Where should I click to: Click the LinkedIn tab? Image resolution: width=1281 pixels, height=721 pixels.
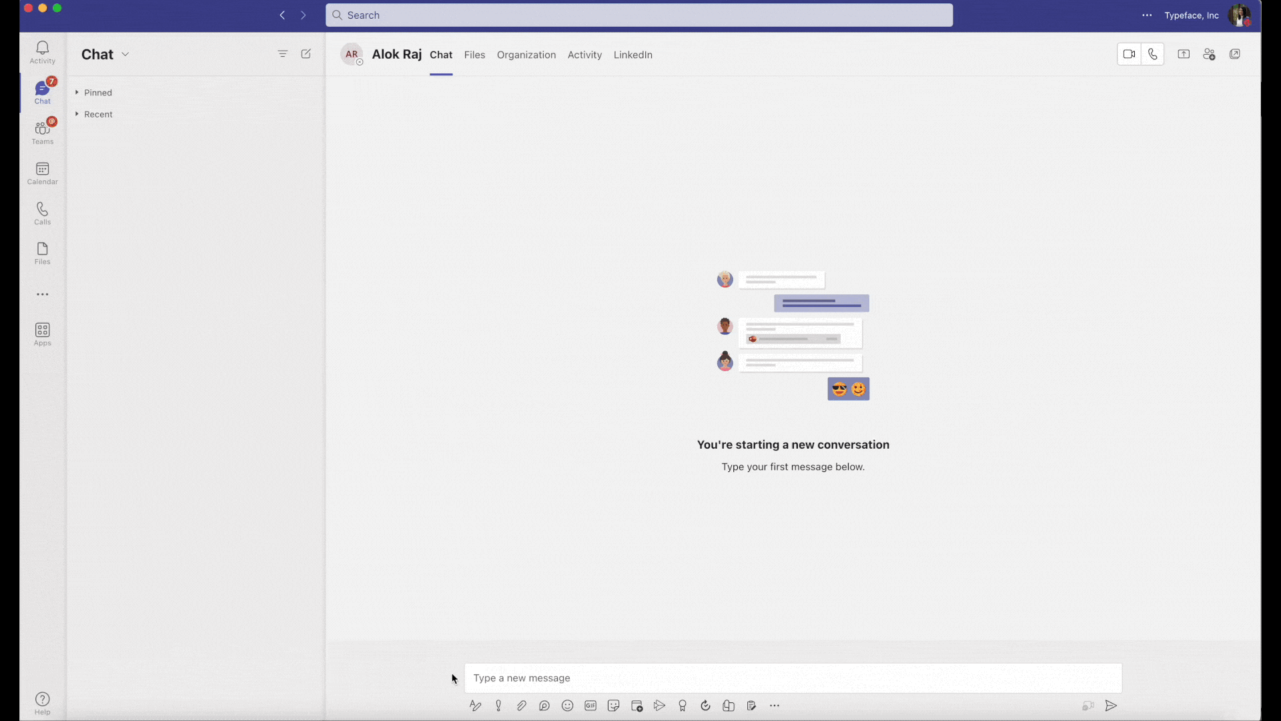click(x=632, y=55)
